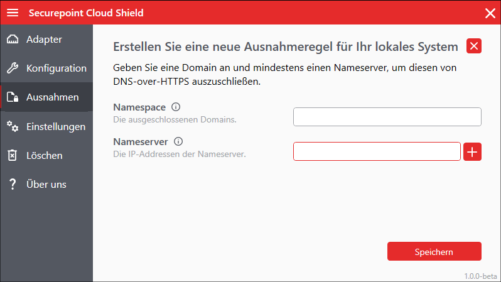Click the 1.0.0-beta version label

480,276
